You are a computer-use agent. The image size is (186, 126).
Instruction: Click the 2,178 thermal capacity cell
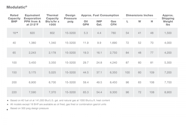pos(52,53)
